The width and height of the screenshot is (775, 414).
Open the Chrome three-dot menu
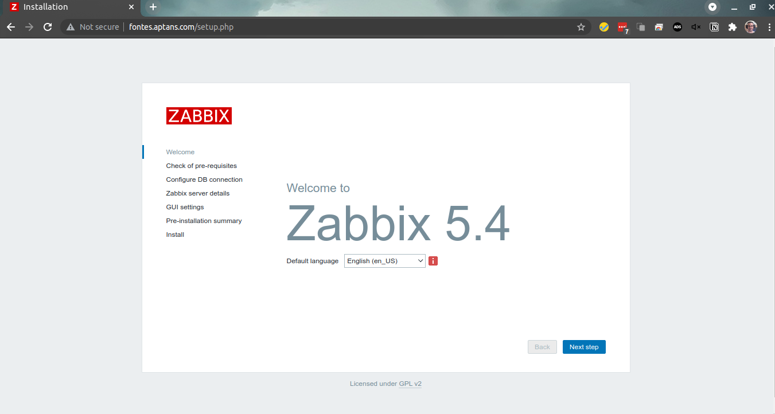[768, 27]
